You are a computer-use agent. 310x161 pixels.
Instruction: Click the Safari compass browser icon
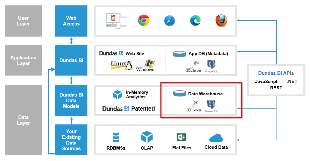170,21
